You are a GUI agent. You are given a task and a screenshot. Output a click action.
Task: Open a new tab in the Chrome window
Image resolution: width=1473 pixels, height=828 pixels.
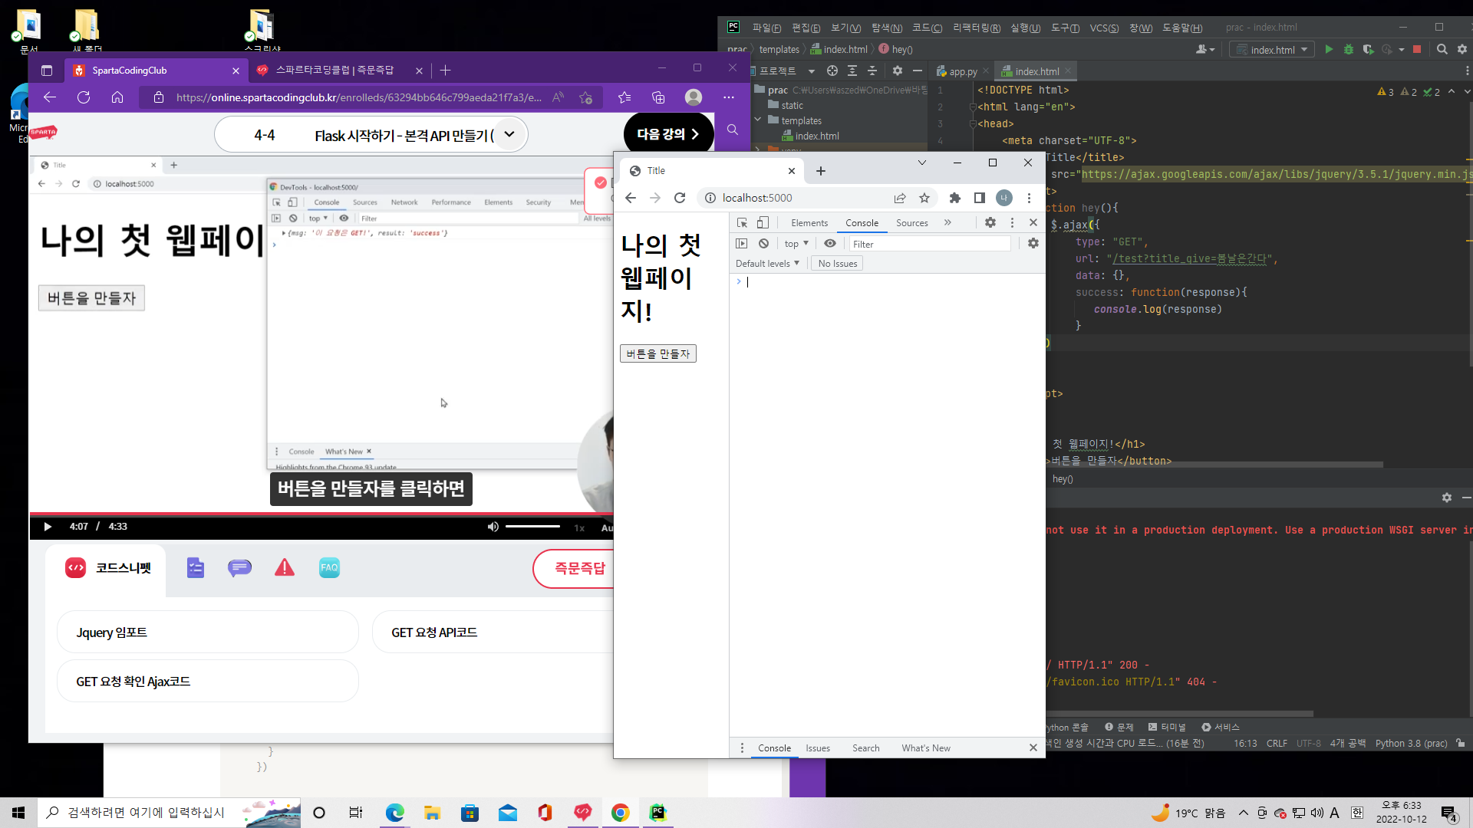click(821, 171)
